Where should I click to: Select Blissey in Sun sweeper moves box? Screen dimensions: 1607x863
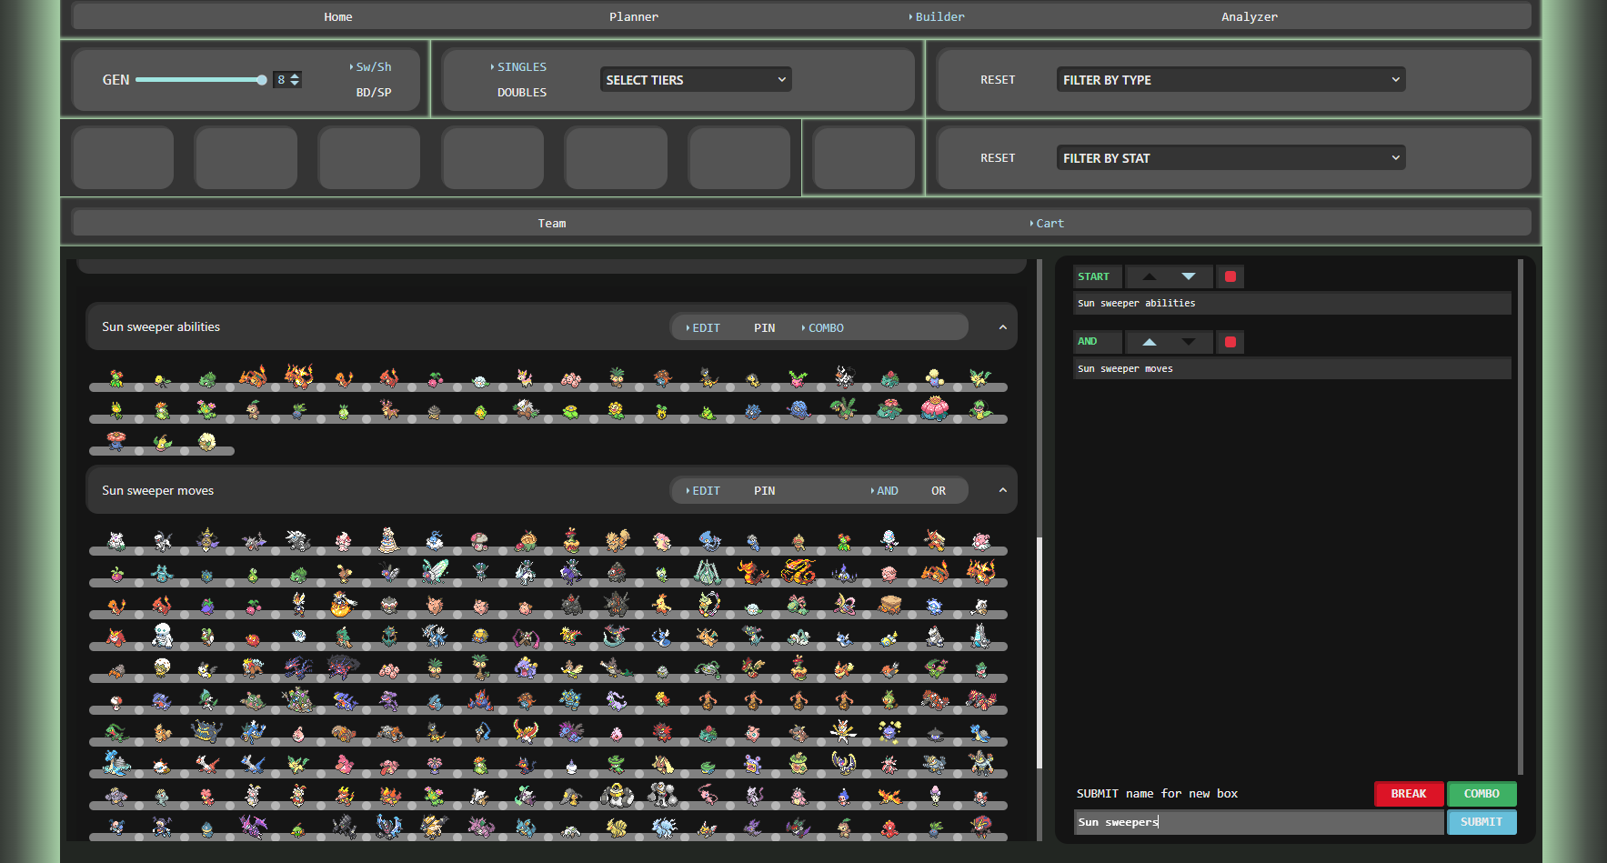pyautogui.click(x=980, y=541)
